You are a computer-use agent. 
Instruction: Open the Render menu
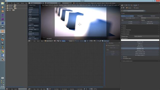(x=18, y=3)
